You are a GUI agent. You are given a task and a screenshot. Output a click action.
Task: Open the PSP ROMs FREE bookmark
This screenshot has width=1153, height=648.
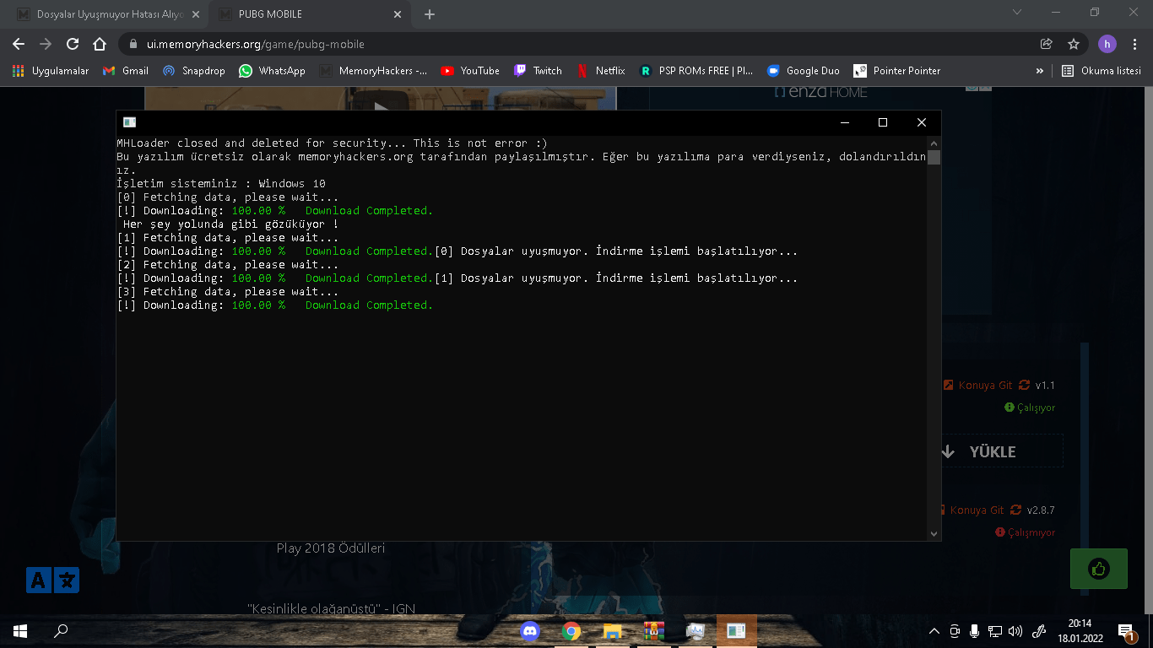pyautogui.click(x=696, y=71)
